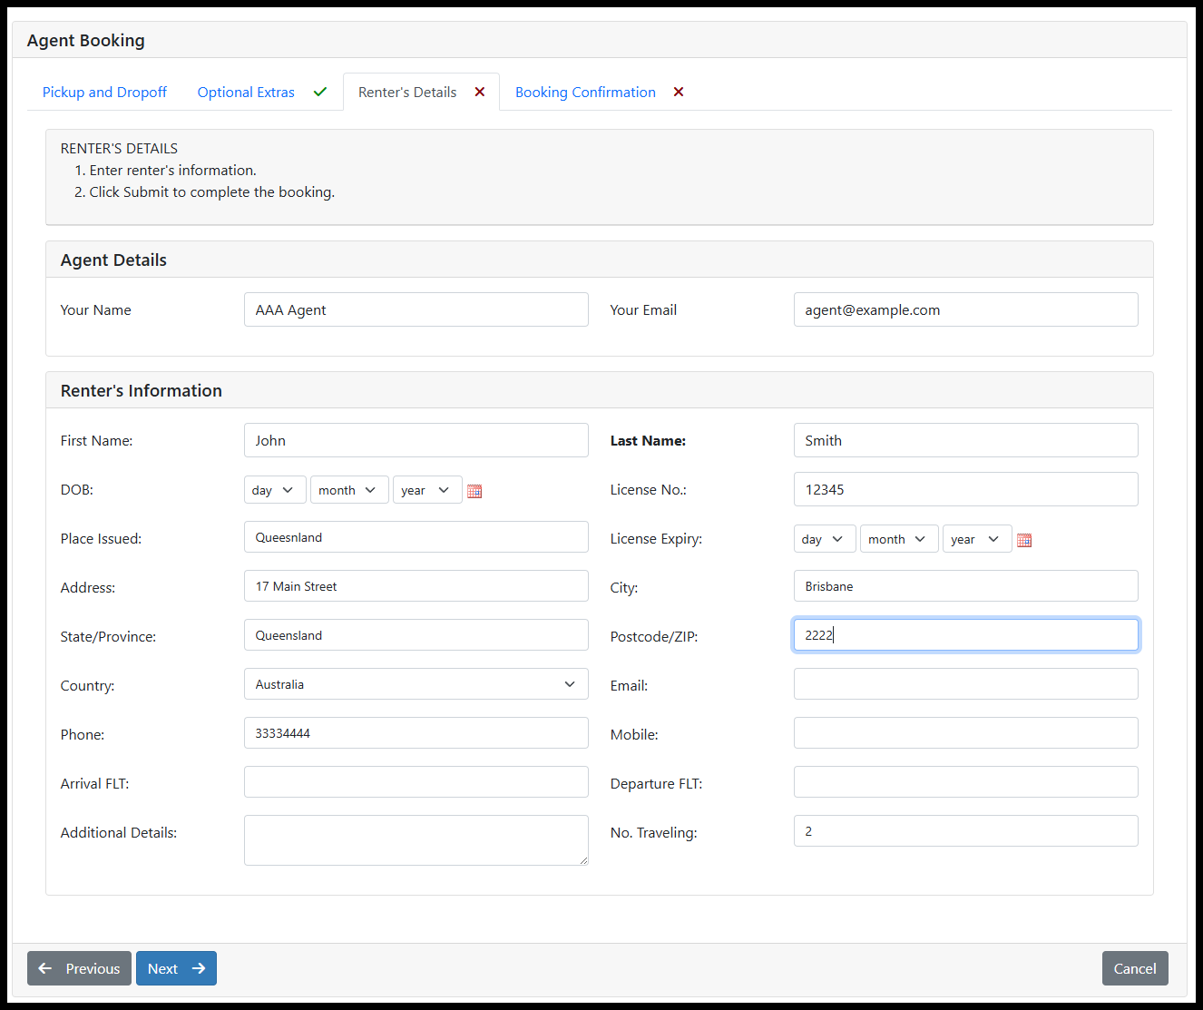Click the Place Issued field
Screen dimensions: 1203x1010
(x=416, y=537)
